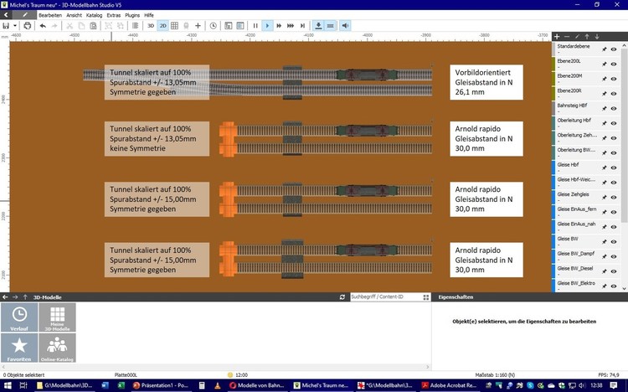This screenshot has height=392, width=628.
Task: Click the pencil edit mode button
Action: click(x=25, y=15)
